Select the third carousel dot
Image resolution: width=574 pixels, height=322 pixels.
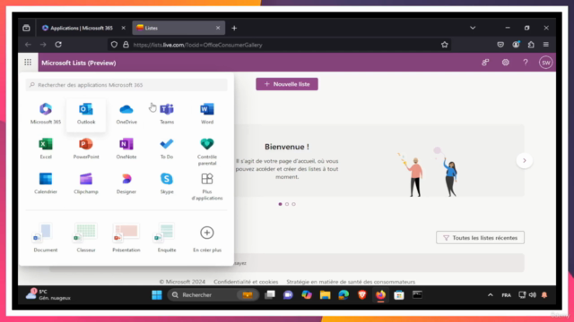(293, 204)
